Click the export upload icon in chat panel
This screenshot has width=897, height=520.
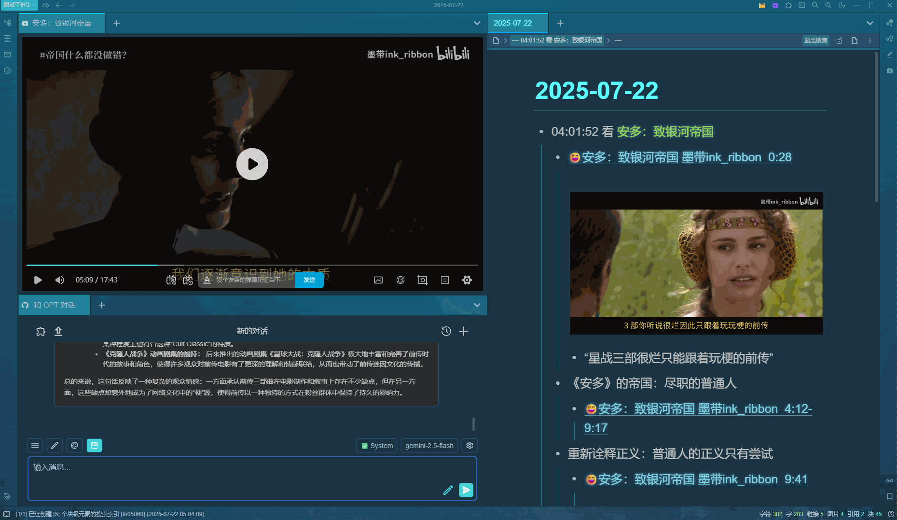(58, 331)
